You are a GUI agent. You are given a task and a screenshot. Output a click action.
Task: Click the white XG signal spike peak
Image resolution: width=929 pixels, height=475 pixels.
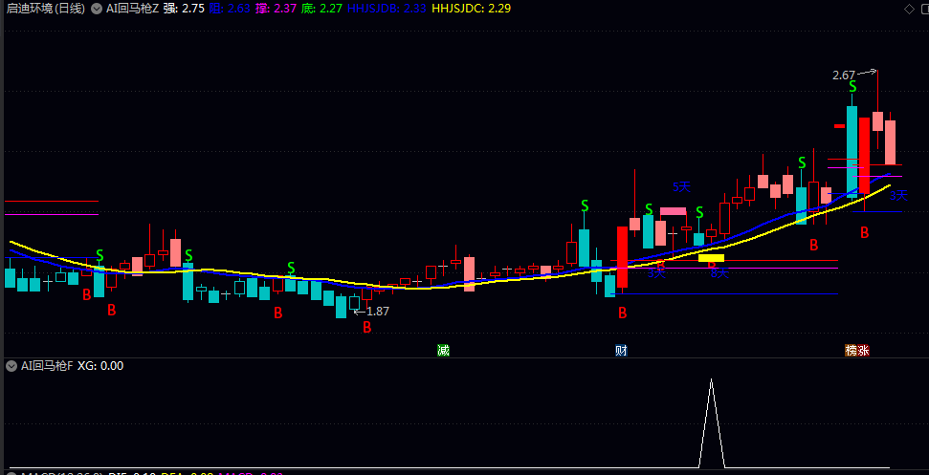pos(712,380)
